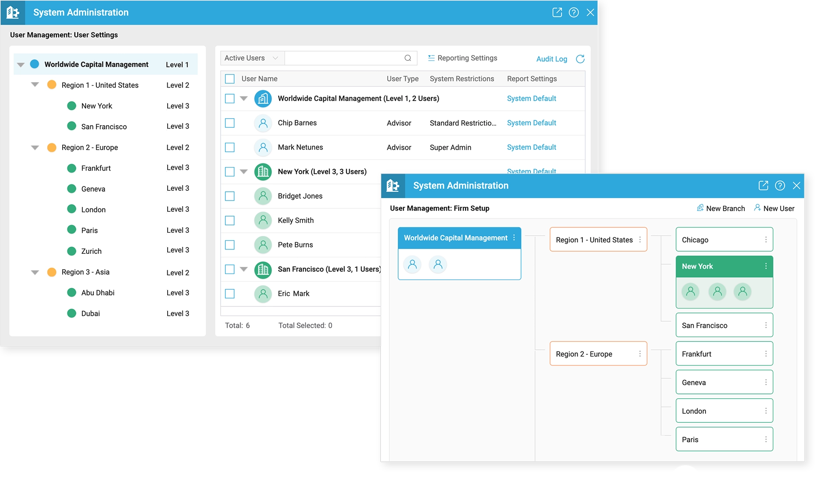817x481 pixels.
Task: Click New Branch button
Action: (721, 208)
